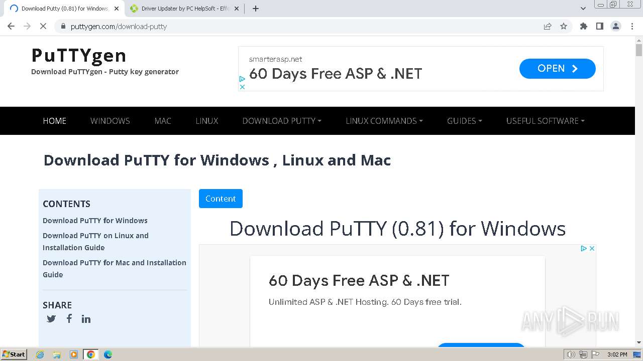Open Download PuTTY for Mac guide link
The height and width of the screenshot is (361, 643).
point(115,269)
